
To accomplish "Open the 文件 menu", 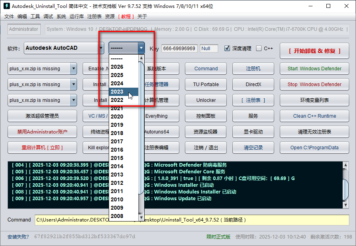I will (x=9, y=16).
